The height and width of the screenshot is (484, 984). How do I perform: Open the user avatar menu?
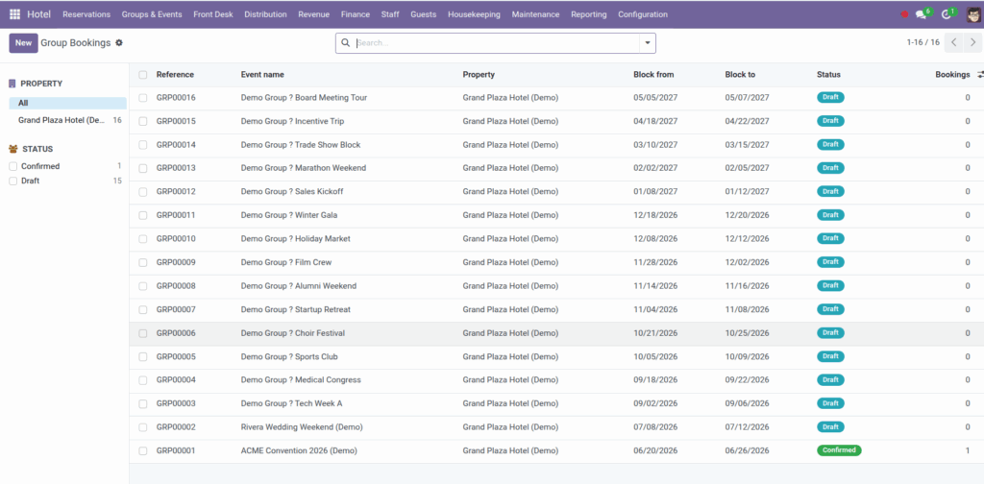(x=972, y=13)
